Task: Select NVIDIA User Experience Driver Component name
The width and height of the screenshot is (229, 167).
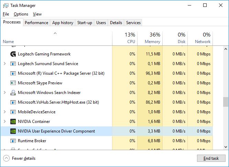Action: pyautogui.click(x=56, y=131)
